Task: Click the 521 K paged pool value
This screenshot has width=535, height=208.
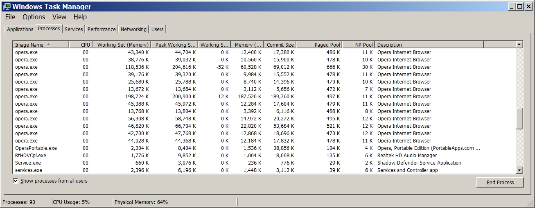Action: click(333, 126)
